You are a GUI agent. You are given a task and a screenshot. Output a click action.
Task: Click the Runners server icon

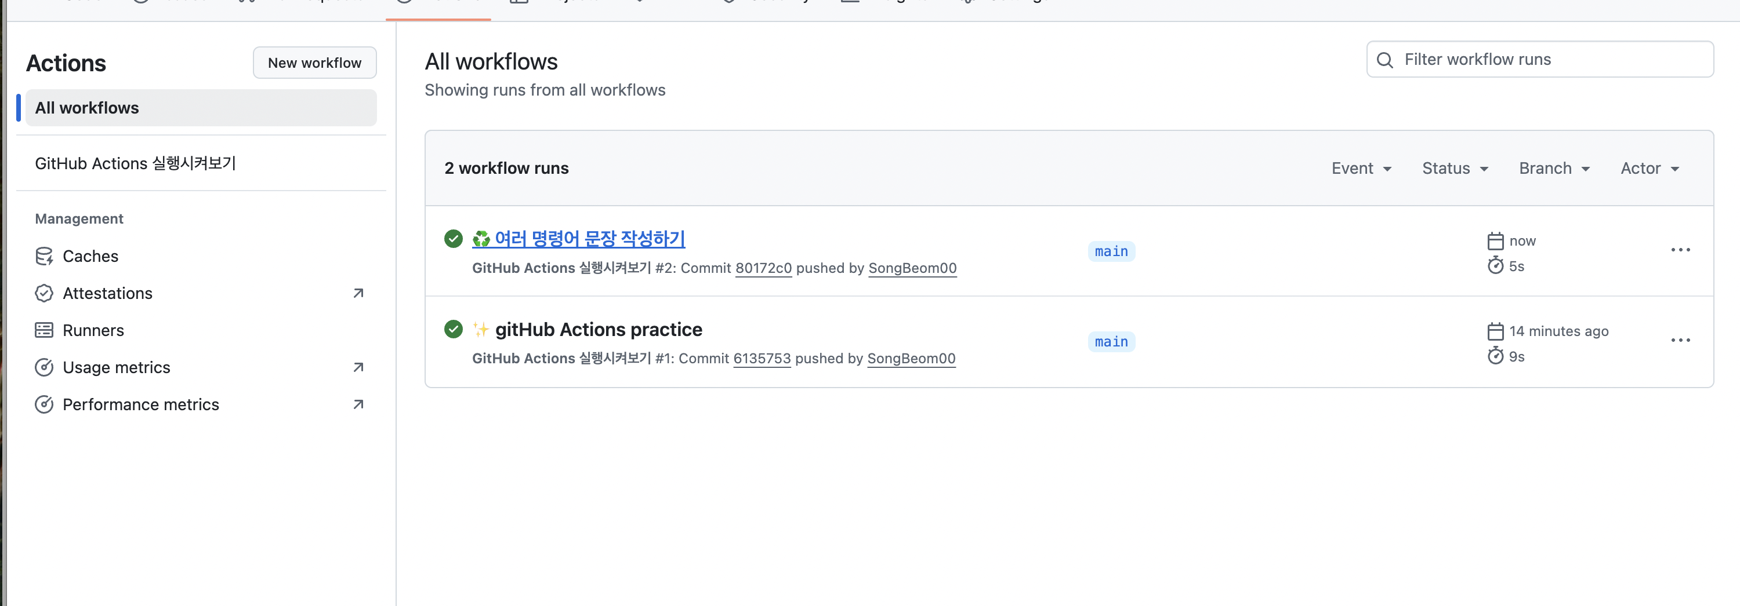click(x=44, y=331)
